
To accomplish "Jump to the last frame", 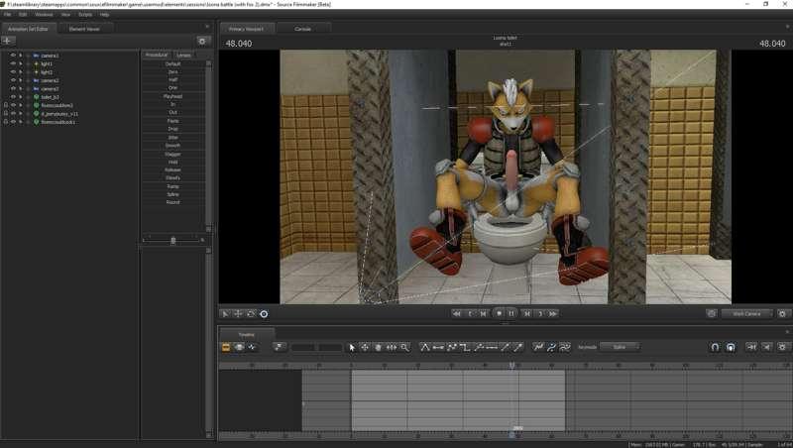I will tap(553, 314).
